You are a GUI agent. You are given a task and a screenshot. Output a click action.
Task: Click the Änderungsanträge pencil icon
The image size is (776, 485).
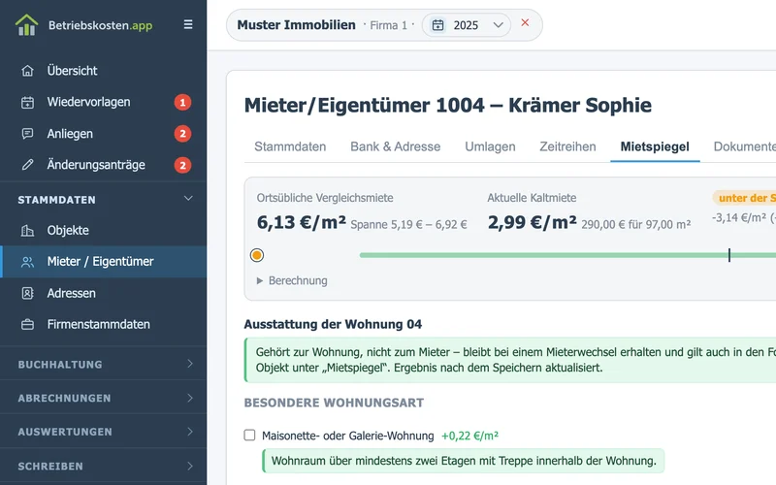tap(28, 165)
